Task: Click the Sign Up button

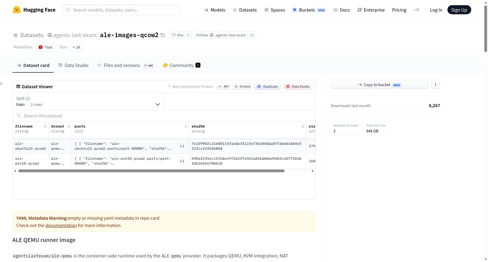Action: 459,10
